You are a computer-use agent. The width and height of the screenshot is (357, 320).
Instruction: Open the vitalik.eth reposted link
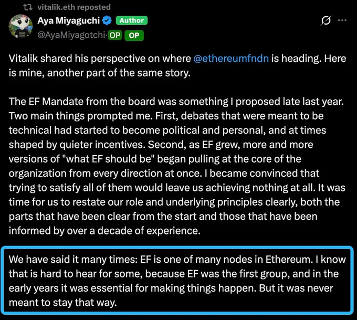click(74, 7)
